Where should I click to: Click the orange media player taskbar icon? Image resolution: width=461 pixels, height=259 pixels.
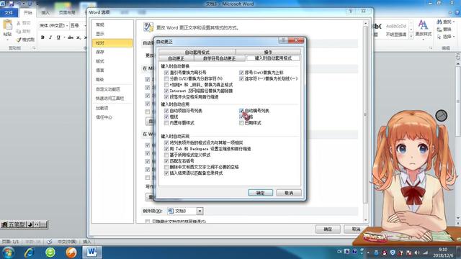click(71, 253)
